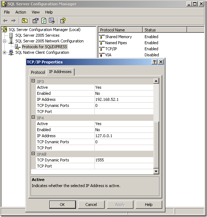Select the IP Addresses tab
The height and width of the screenshot is (217, 207).
coord(60,72)
